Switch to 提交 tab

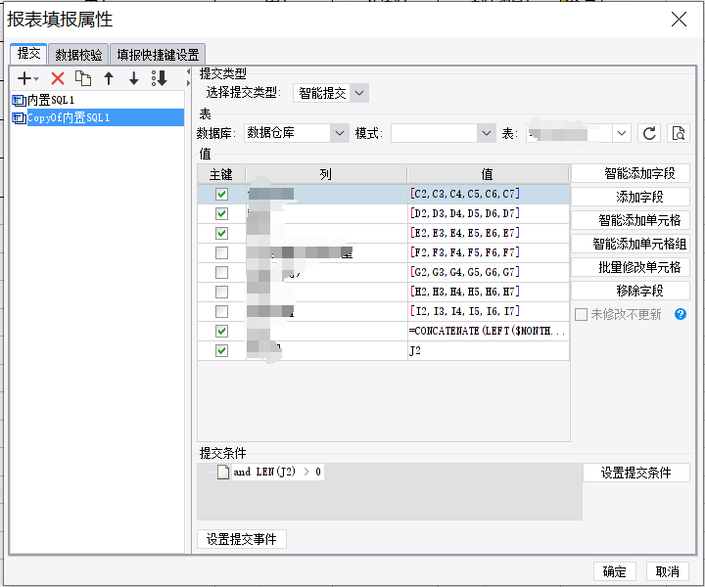[28, 54]
